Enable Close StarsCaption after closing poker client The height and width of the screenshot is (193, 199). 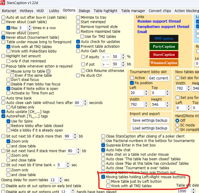tap(103, 136)
